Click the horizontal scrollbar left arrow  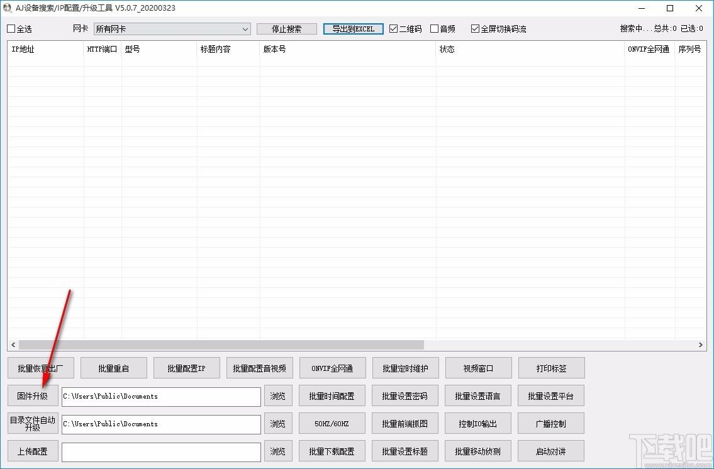pyautogui.click(x=13, y=345)
